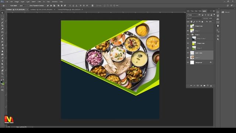Image resolution: width=236 pixels, height=133 pixels.
Task: Open the File menu
Action: pyautogui.click(x=7, y=1)
